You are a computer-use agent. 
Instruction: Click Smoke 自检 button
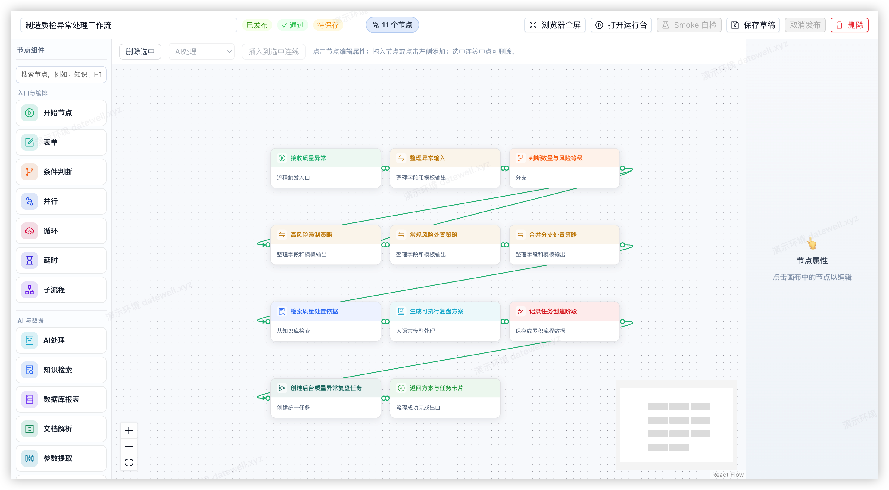(689, 25)
